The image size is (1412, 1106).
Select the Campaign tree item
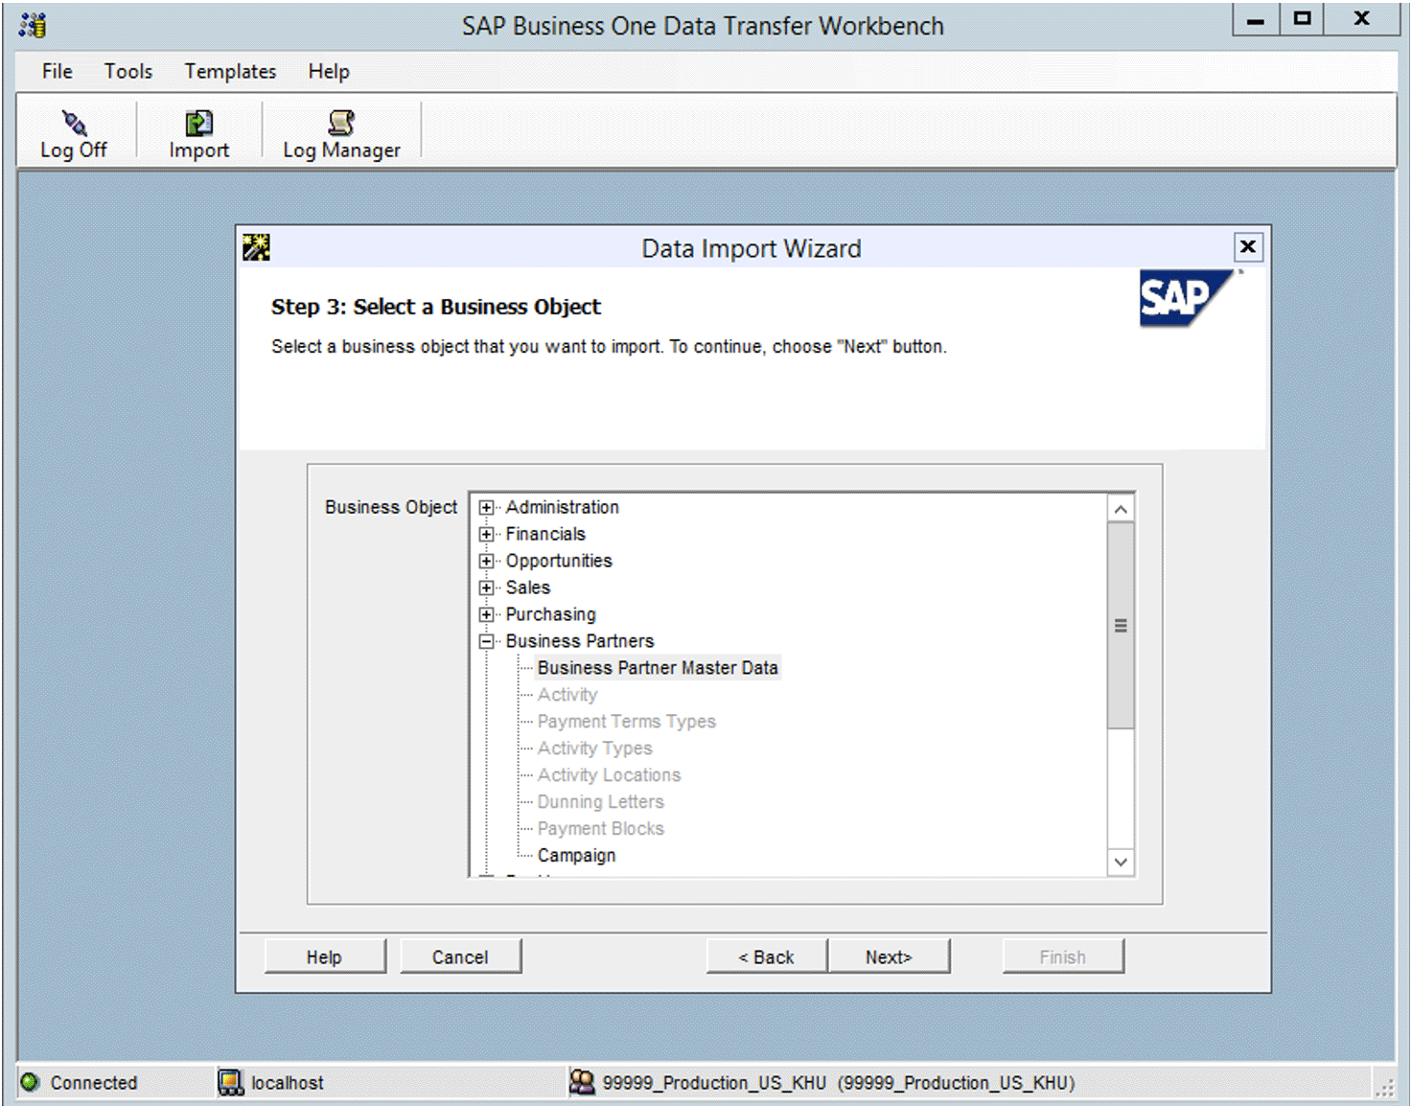(x=576, y=856)
